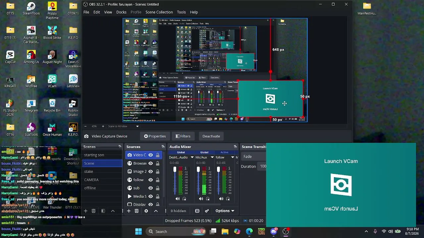This screenshot has height=238, width=424.
Task: Open scene filters icon in the Scenes dock
Action: [103, 211]
